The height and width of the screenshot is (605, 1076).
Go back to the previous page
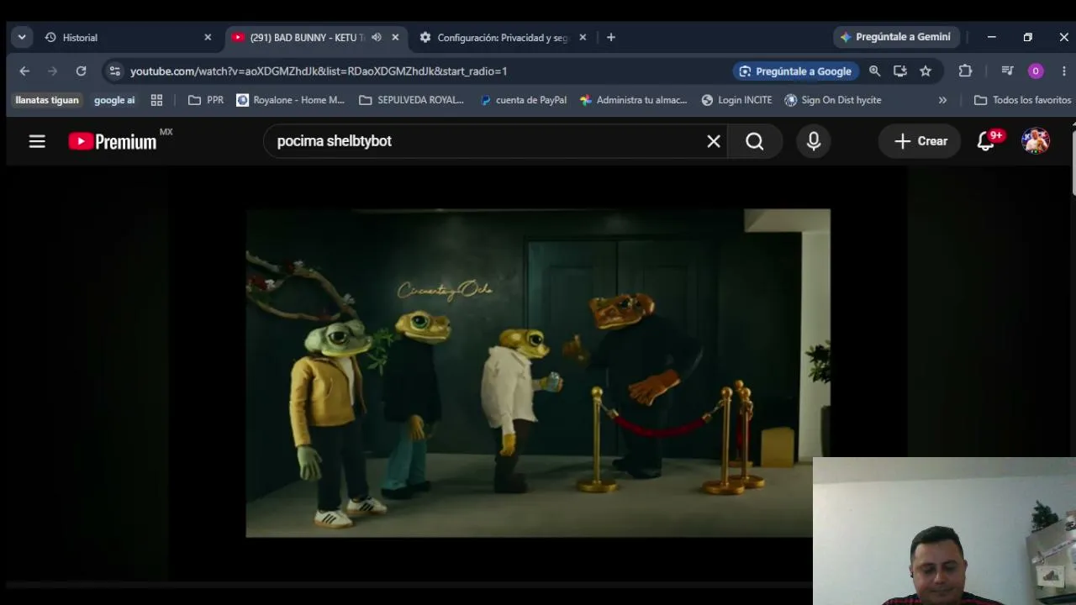(x=24, y=71)
